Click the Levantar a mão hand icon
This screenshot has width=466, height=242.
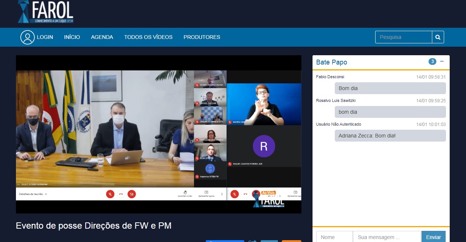click(185, 193)
